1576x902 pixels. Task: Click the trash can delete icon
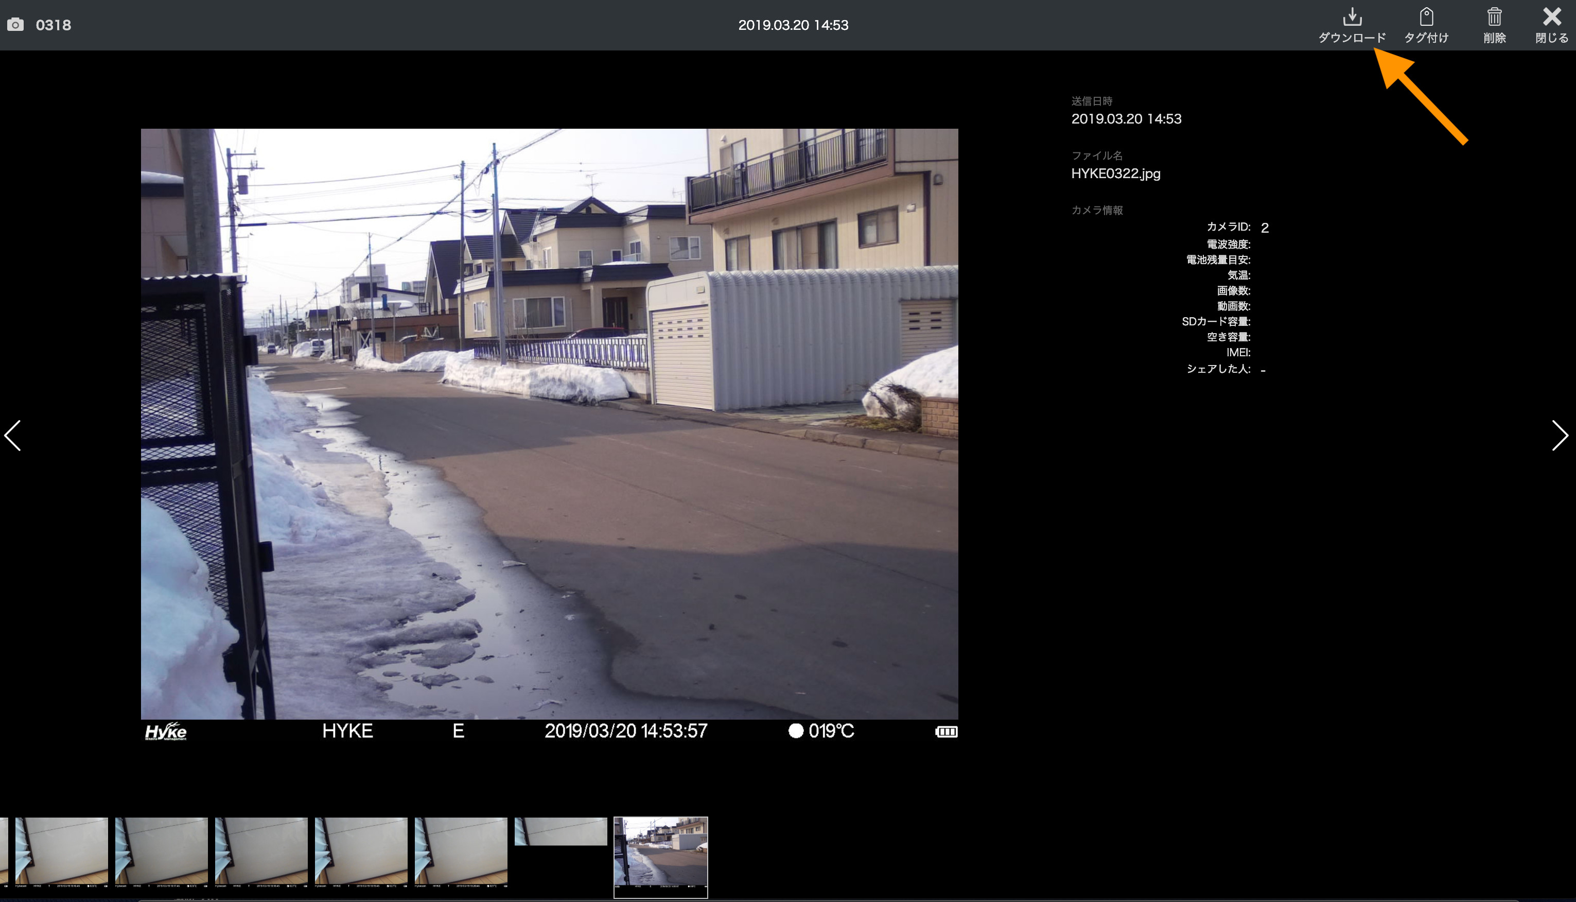coord(1494,18)
